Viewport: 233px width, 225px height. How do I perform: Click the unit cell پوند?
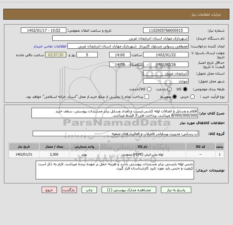(84, 154)
